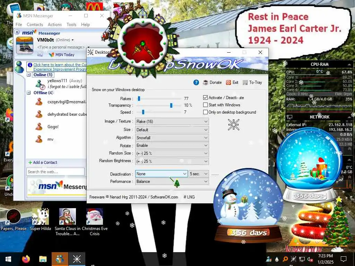Click the personal message field in MSN Messenger
The width and height of the screenshot is (355, 266).
(61, 47)
